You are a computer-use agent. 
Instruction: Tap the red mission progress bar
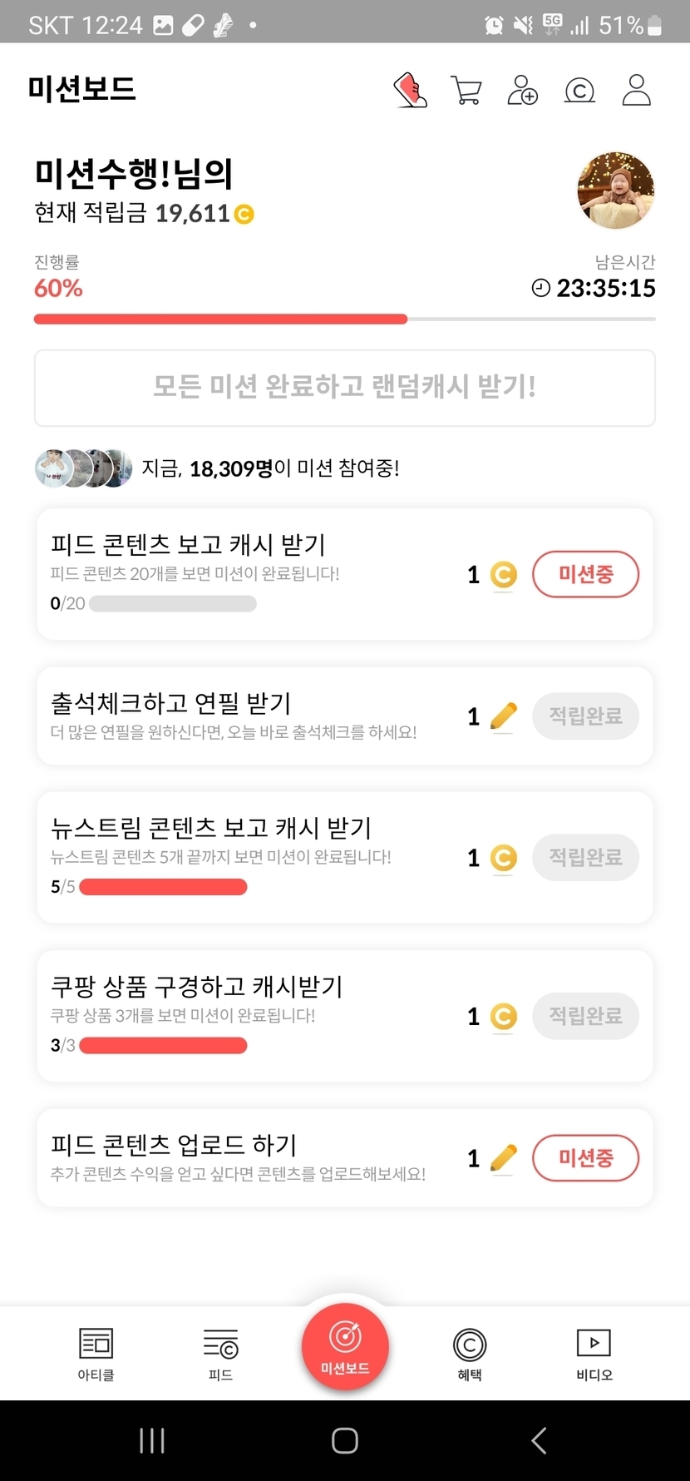[220, 319]
